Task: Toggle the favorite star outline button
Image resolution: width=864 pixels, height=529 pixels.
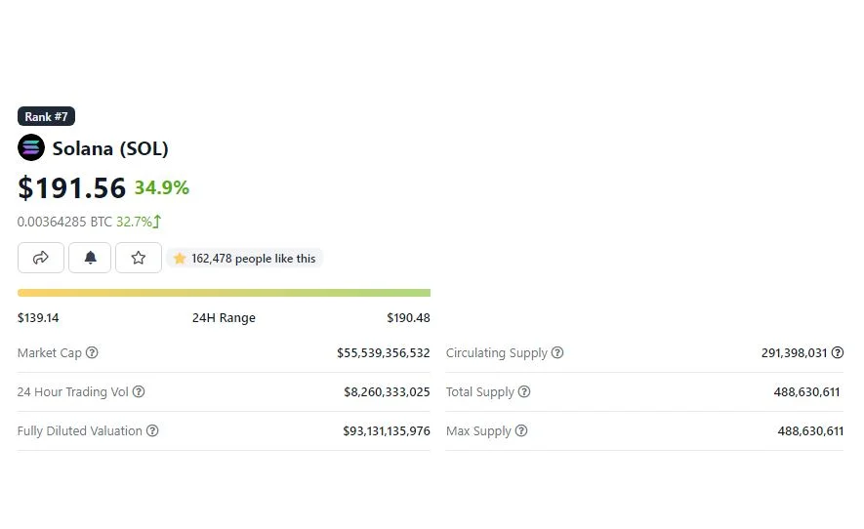Action: [x=139, y=258]
